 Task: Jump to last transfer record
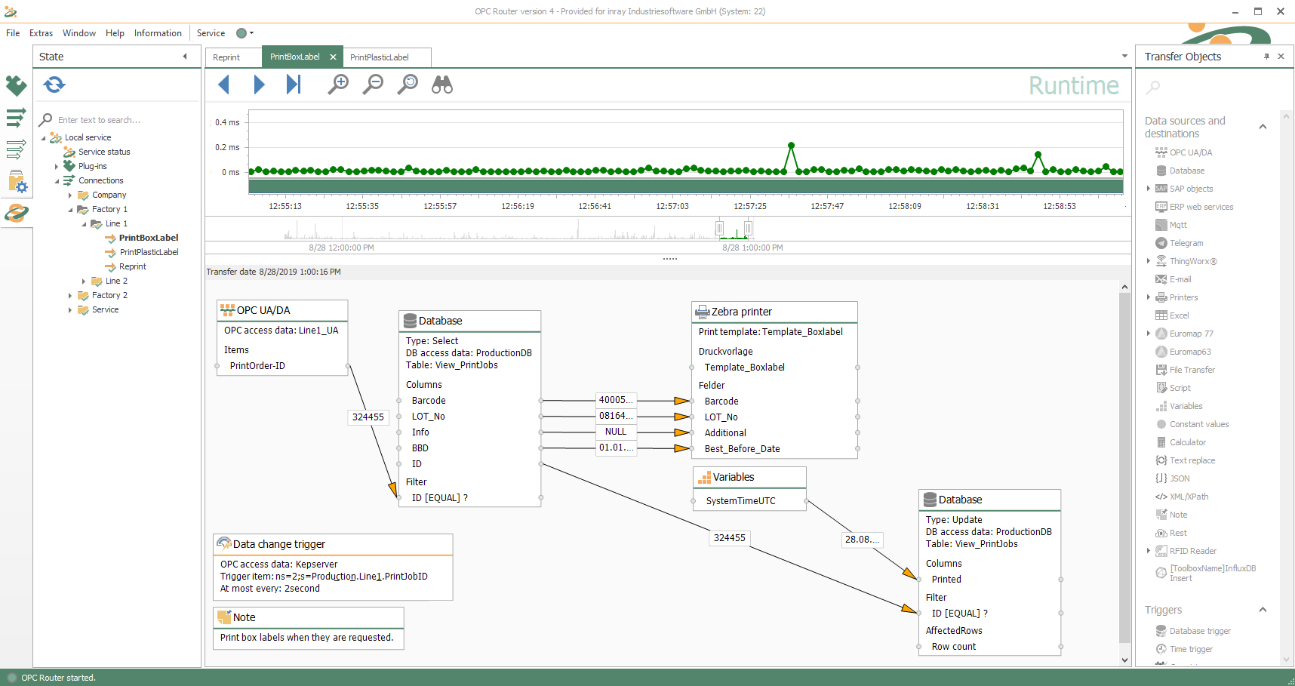(294, 85)
